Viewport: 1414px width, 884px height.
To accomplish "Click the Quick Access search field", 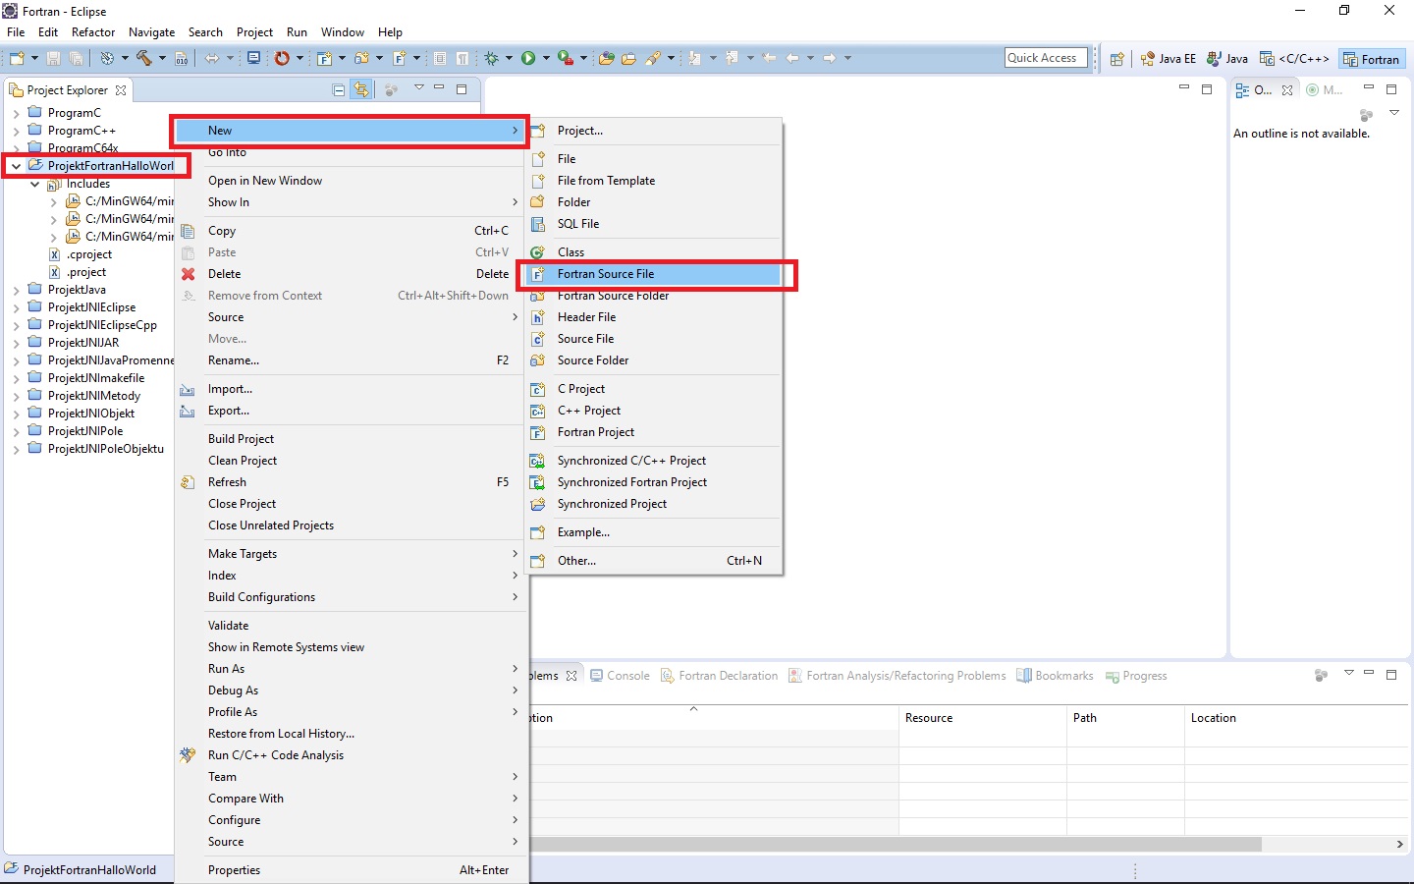I will click(x=1046, y=58).
